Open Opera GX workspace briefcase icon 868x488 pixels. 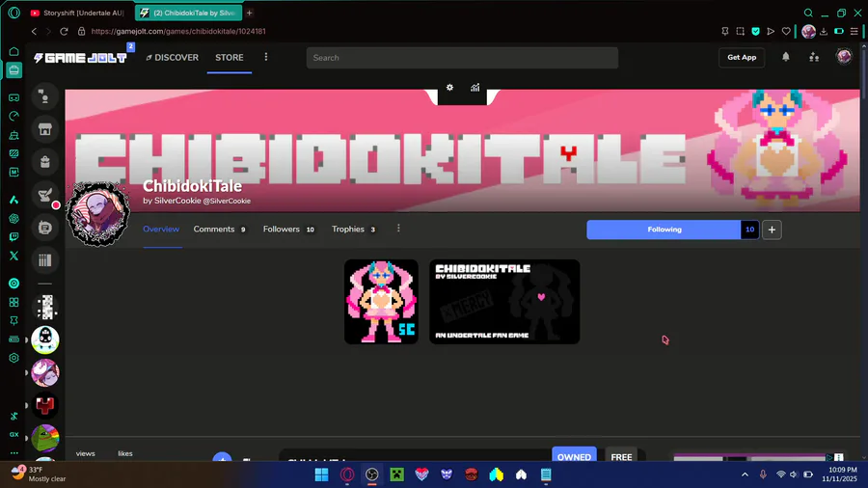tap(14, 70)
